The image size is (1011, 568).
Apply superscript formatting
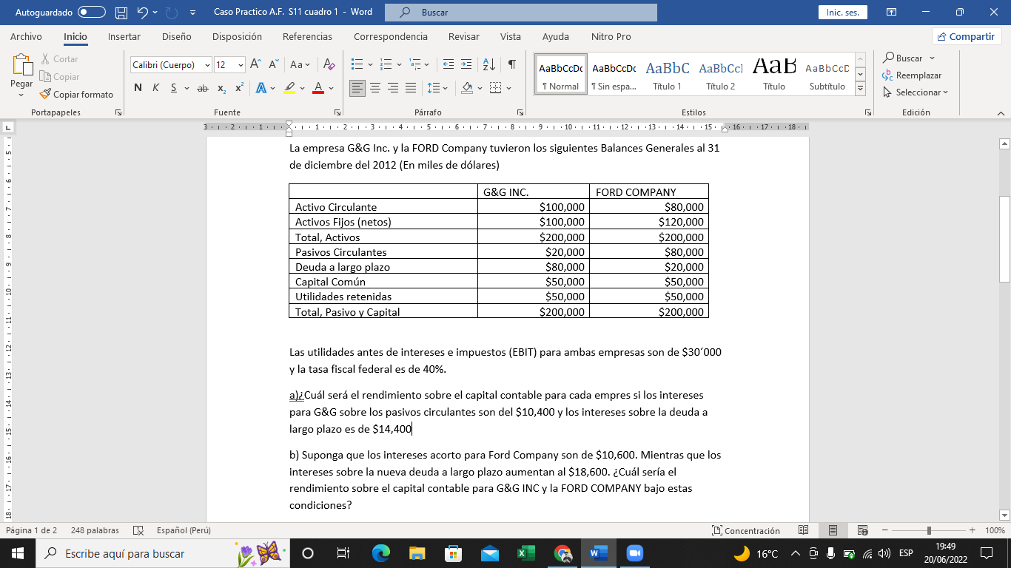tap(239, 88)
